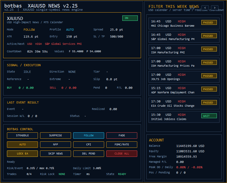Select the EIA Crude Oil Stocks row
Image resolution: width=227 pixels, height=183 pixels.
[x=184, y=104]
